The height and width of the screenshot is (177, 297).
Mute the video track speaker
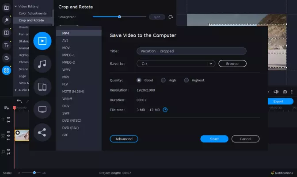(8, 136)
